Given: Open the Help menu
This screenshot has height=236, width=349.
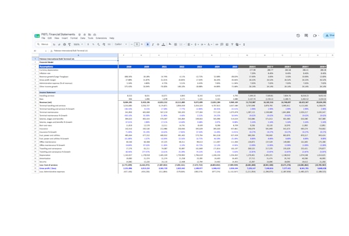Looking at the screenshot, I should coord(112,38).
